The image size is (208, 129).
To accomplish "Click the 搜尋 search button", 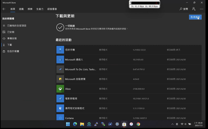I will (184, 9).
